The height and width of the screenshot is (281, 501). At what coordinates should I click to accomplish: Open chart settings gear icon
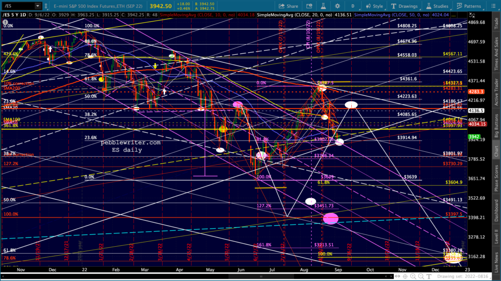tap(338, 6)
